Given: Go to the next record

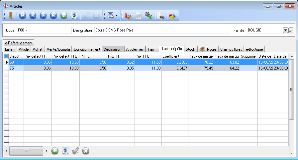Looking at the screenshot, I should pos(43,16).
